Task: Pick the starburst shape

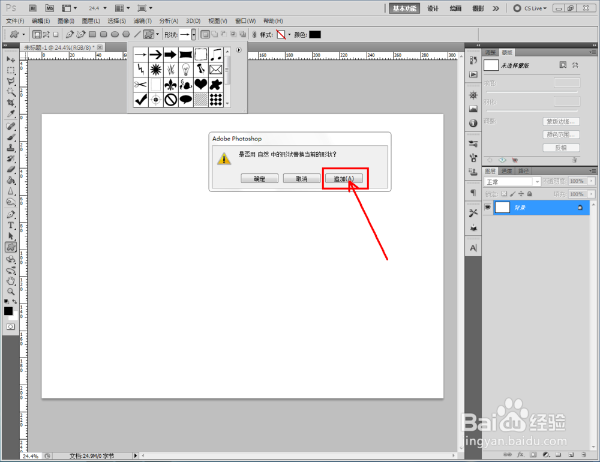Action: 156,69
